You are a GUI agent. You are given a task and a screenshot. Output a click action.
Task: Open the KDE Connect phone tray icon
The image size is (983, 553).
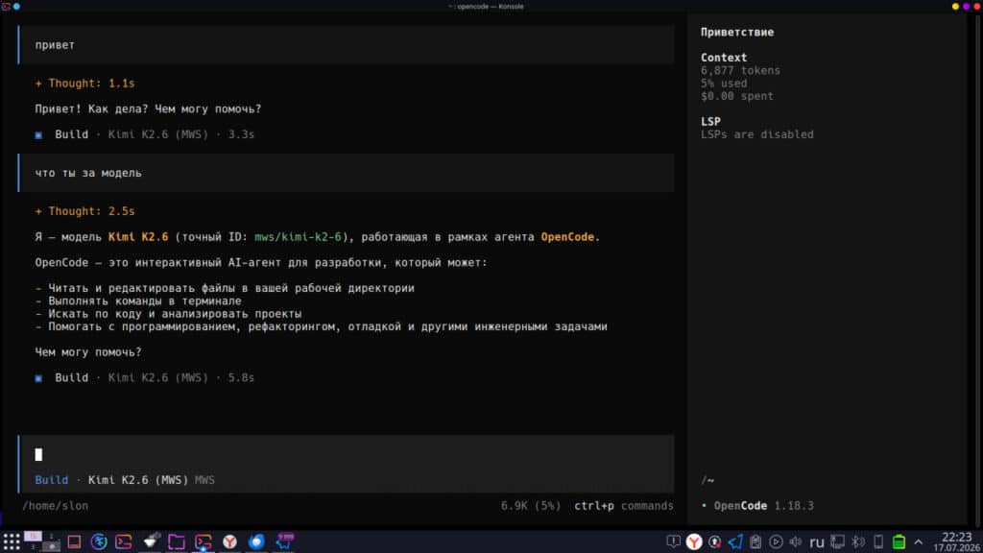pos(878,541)
